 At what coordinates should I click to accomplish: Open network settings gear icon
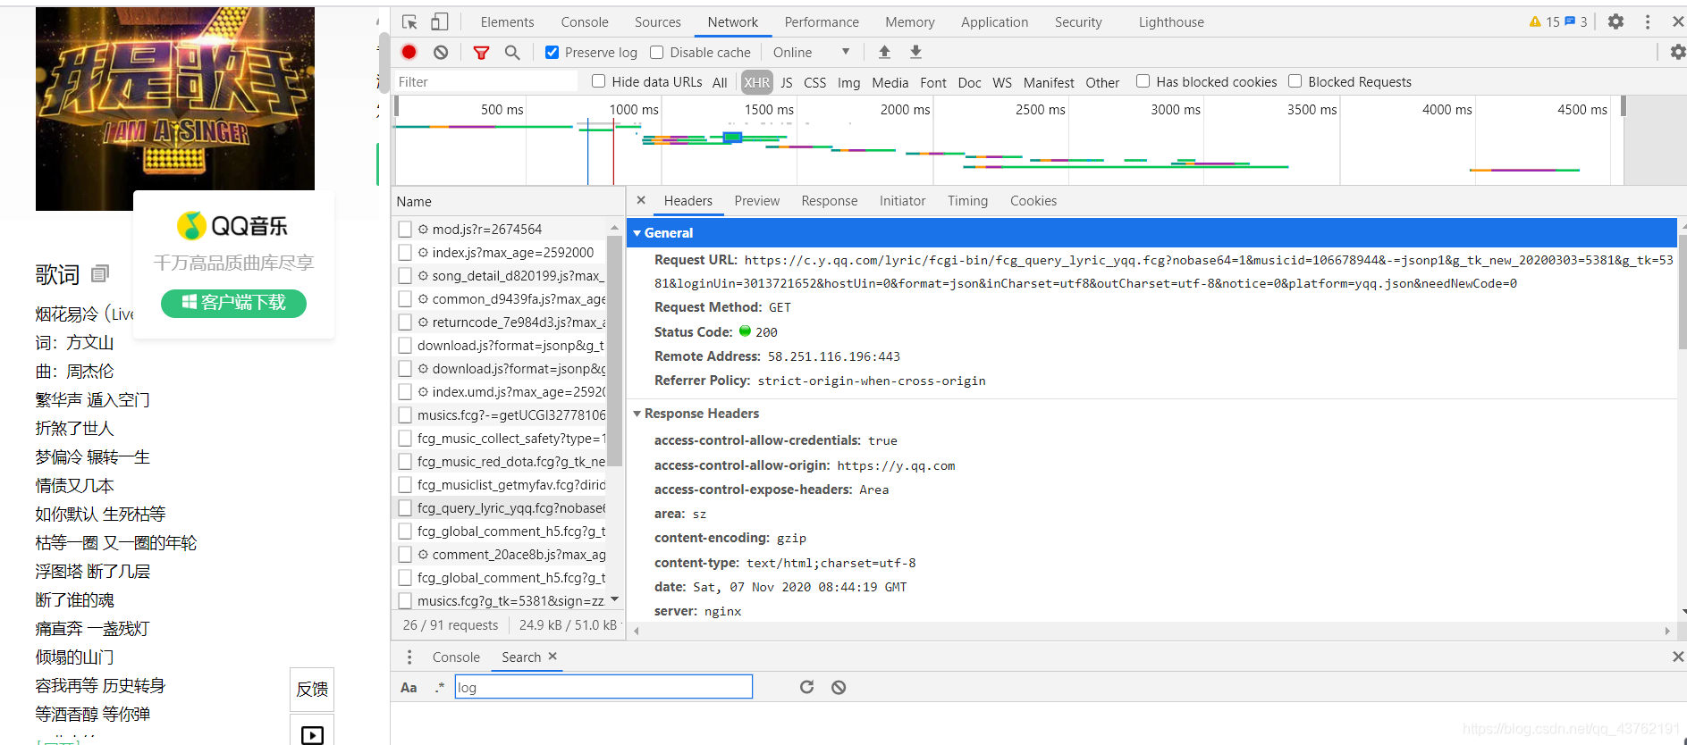pos(1678,53)
